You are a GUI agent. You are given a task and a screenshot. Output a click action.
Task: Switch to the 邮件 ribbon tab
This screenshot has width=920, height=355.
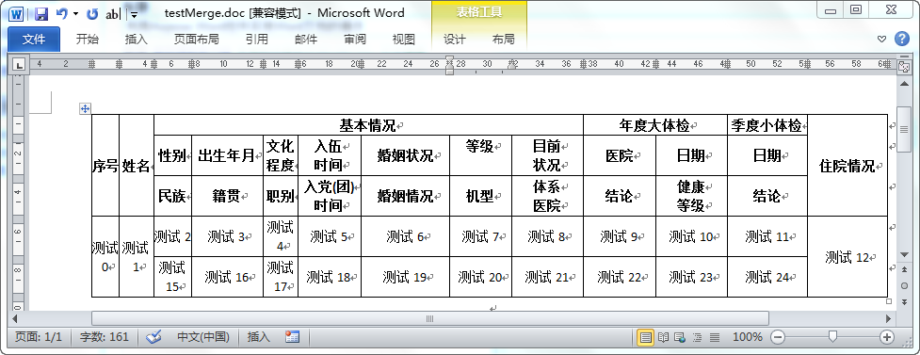(306, 40)
